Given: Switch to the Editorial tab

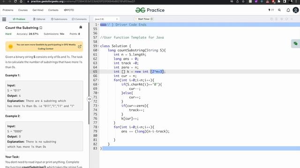Looking at the screenshot, I should (x=39, y=19).
